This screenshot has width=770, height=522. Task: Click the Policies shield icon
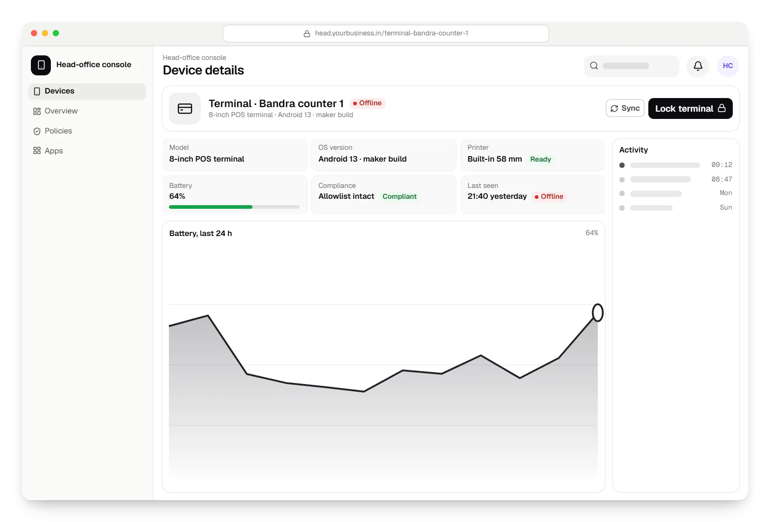pyautogui.click(x=37, y=131)
